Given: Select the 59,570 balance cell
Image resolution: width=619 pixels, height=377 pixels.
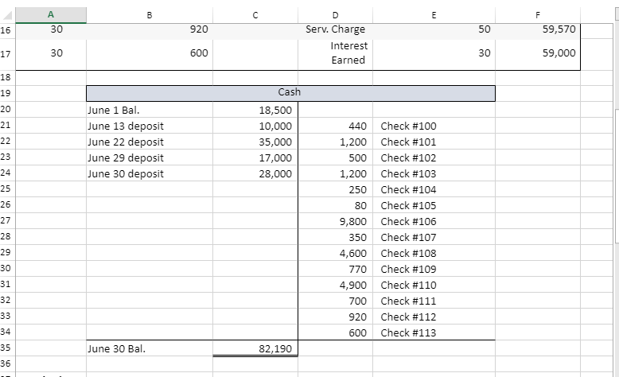Looking at the screenshot, I should pos(538,29).
